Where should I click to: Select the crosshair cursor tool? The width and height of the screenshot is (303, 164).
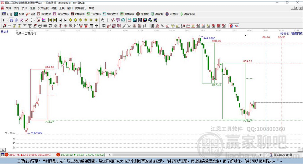coord(108,20)
